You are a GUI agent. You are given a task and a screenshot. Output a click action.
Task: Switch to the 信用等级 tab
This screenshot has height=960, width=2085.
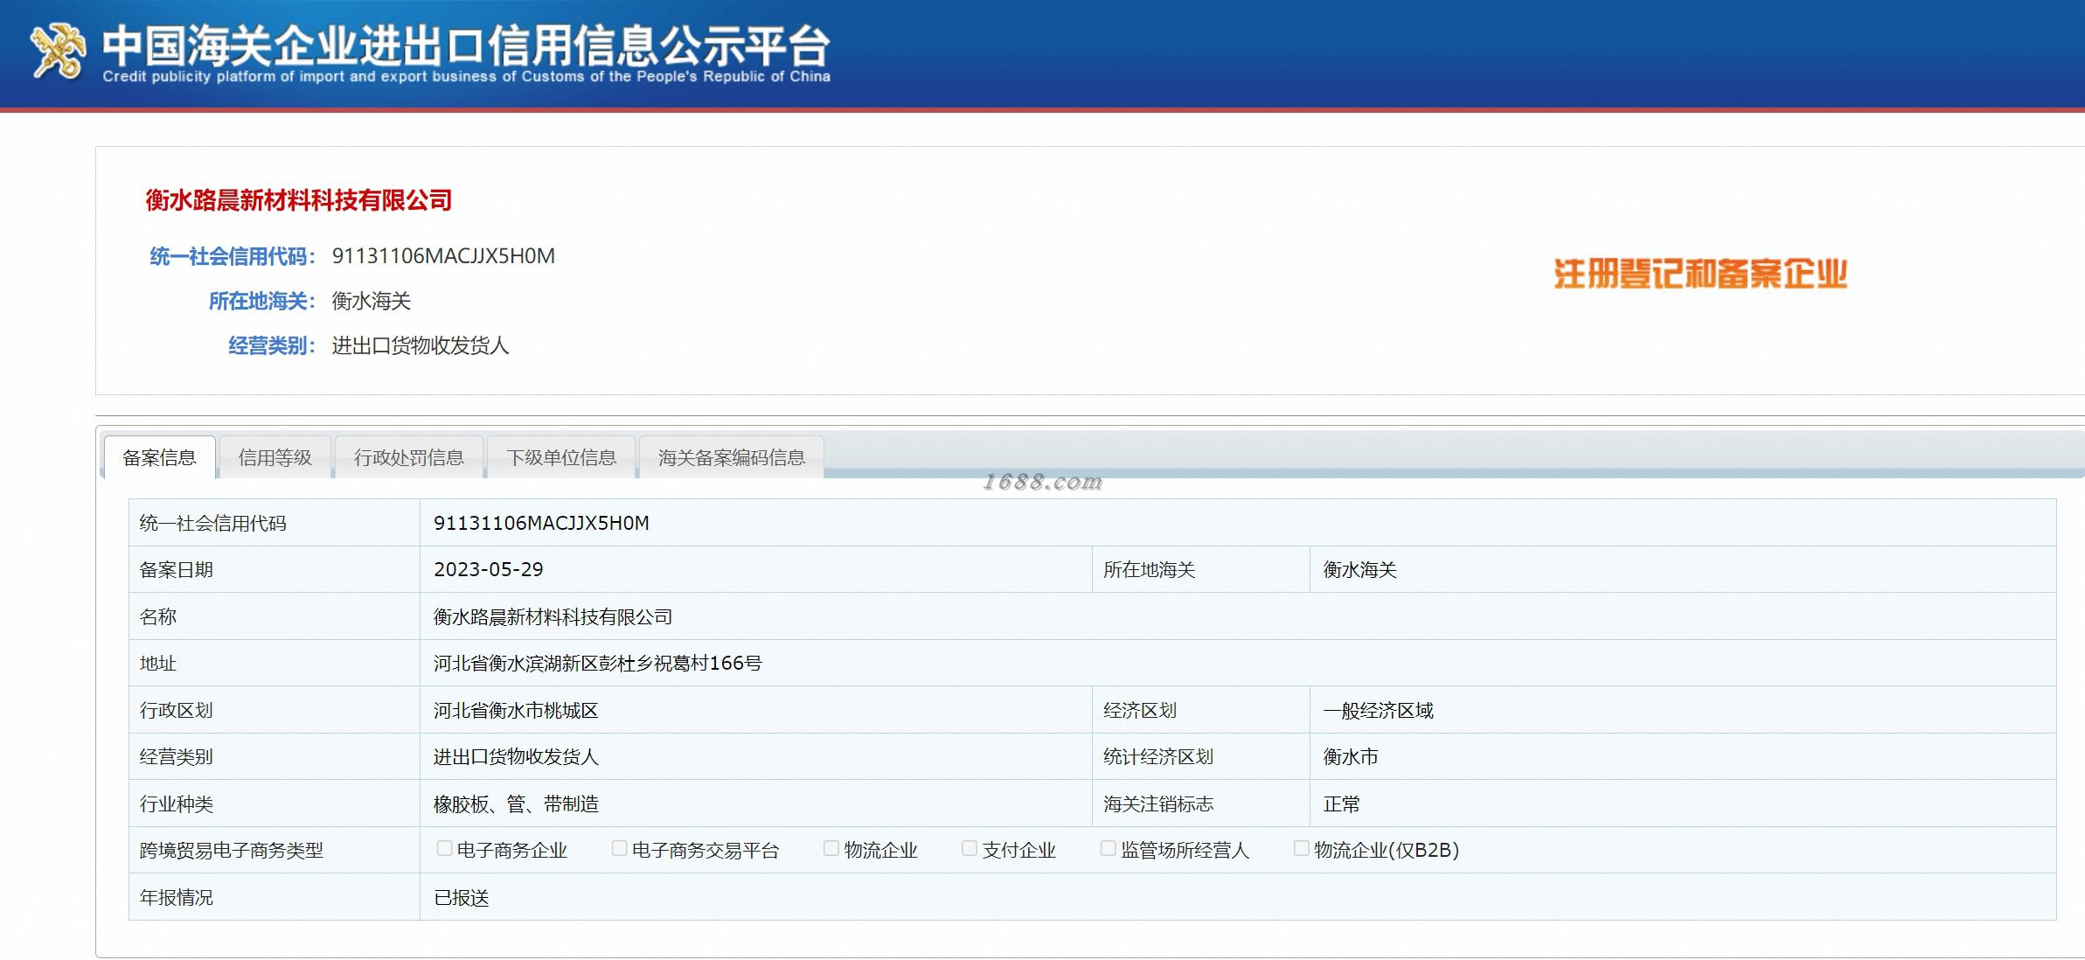275,457
